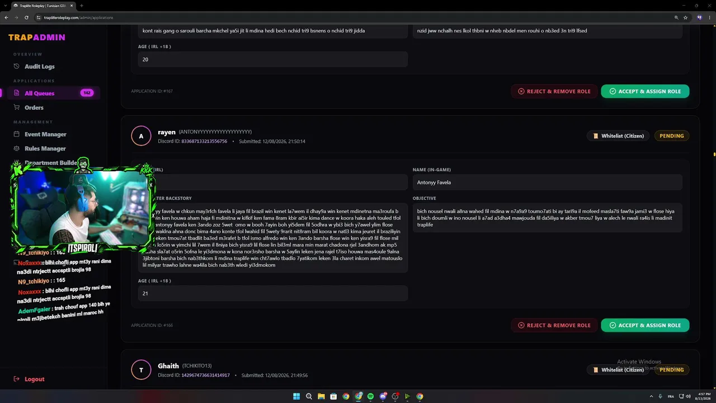Go back using browser back arrow
716x403 pixels.
[6, 17]
